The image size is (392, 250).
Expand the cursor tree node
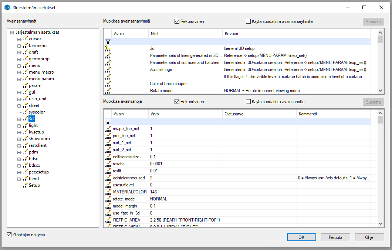coord(19,39)
